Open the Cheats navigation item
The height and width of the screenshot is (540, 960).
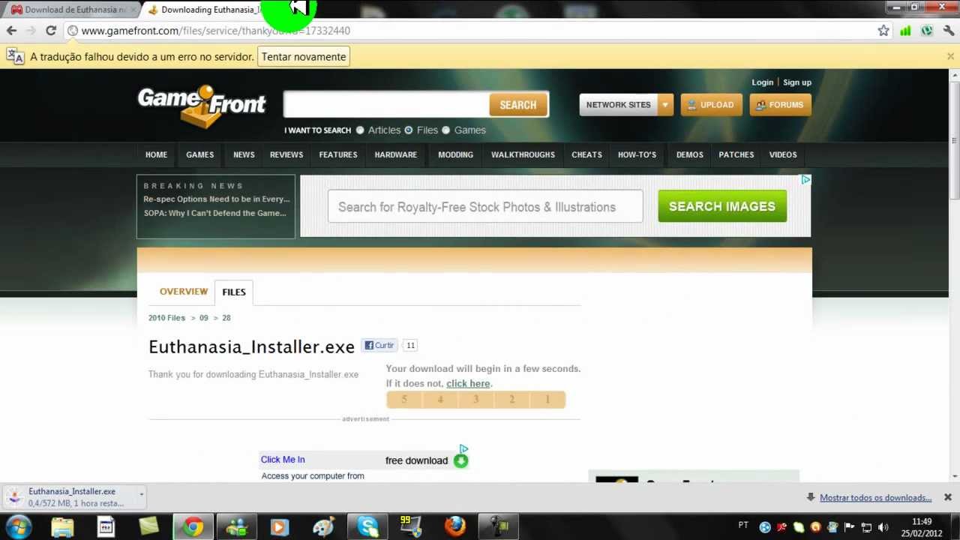(586, 154)
